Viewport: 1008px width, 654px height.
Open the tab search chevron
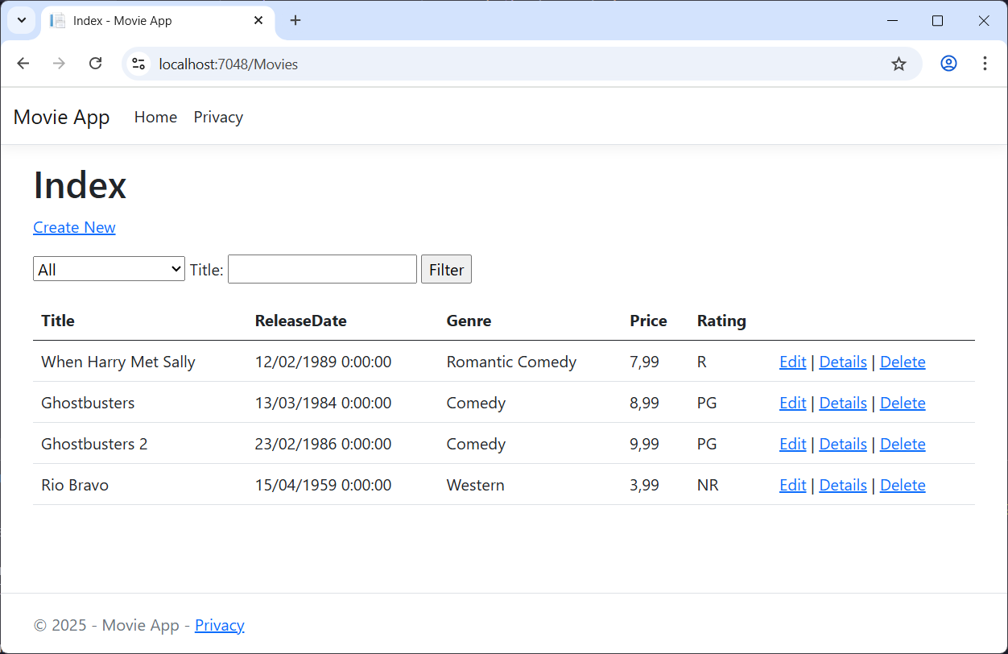coord(21,20)
